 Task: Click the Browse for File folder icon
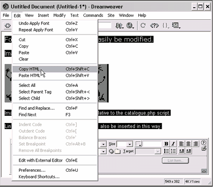click(117, 151)
